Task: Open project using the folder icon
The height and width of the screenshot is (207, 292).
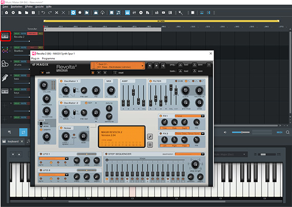Action: pyautogui.click(x=27, y=13)
